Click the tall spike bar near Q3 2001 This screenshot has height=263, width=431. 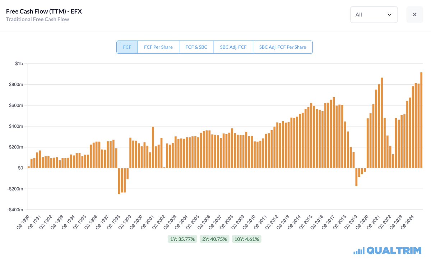pos(153,147)
